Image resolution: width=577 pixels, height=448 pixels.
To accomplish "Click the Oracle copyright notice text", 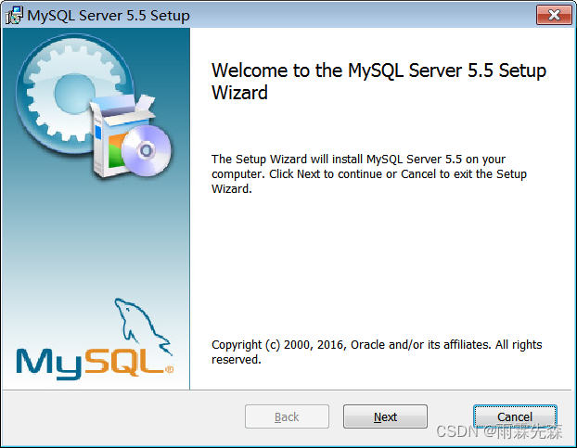I will [x=377, y=352].
